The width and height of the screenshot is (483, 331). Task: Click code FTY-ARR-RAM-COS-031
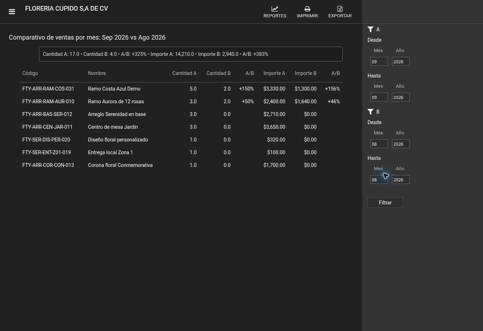pos(48,89)
